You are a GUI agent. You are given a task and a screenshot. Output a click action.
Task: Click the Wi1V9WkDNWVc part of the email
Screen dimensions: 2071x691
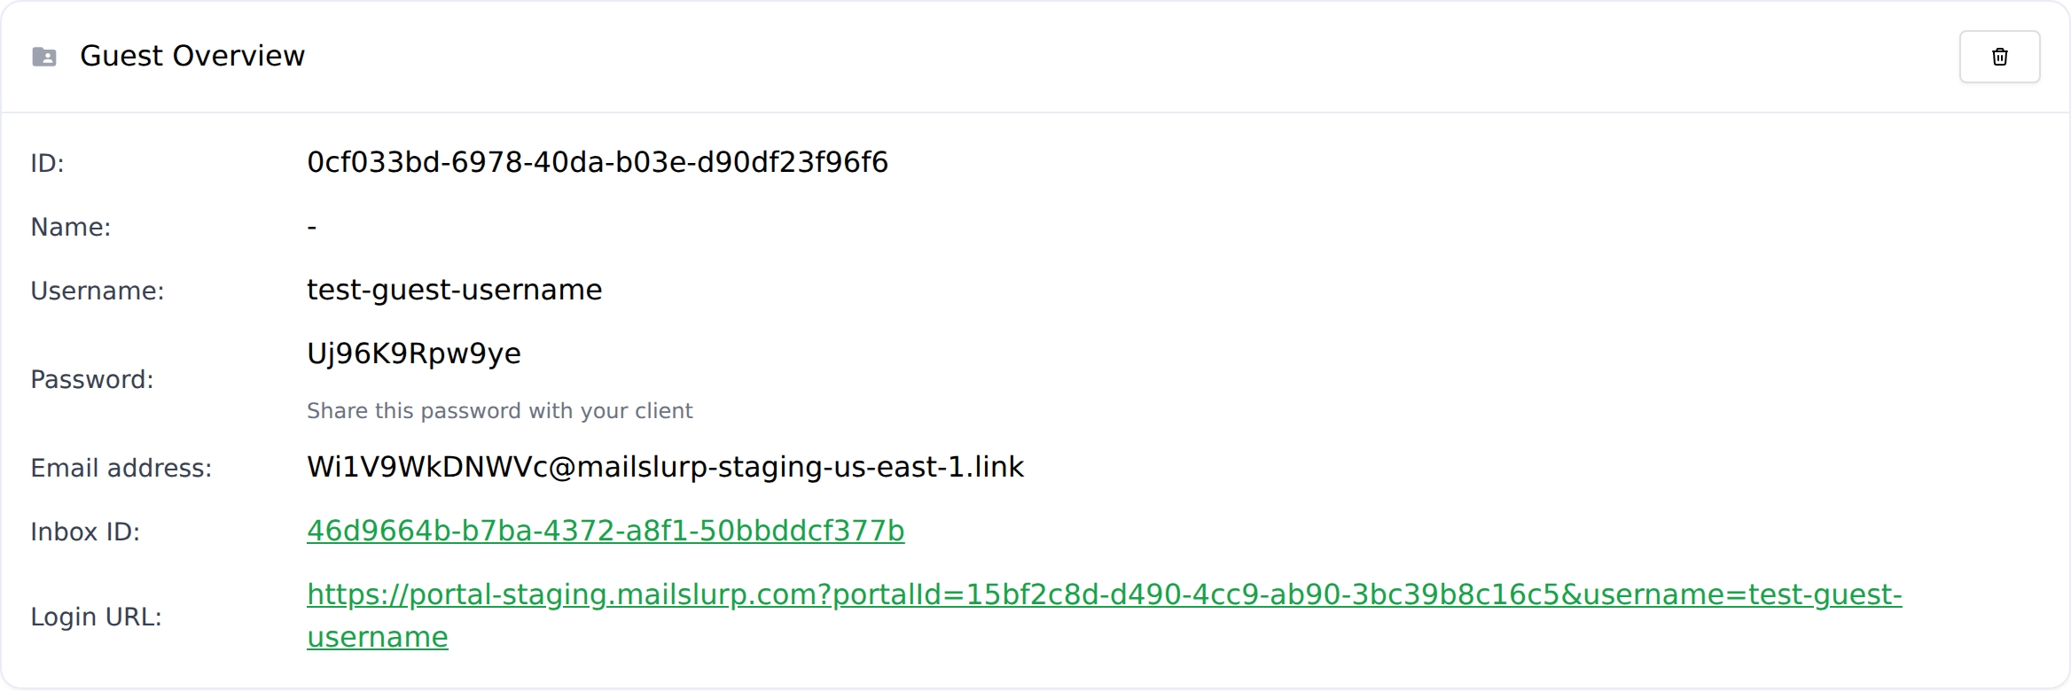click(427, 467)
